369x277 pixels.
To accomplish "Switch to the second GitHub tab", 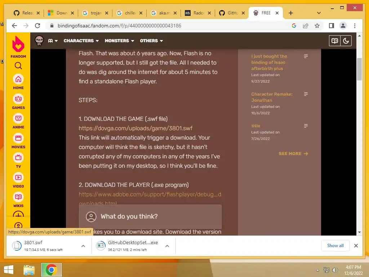I will pos(228,13).
